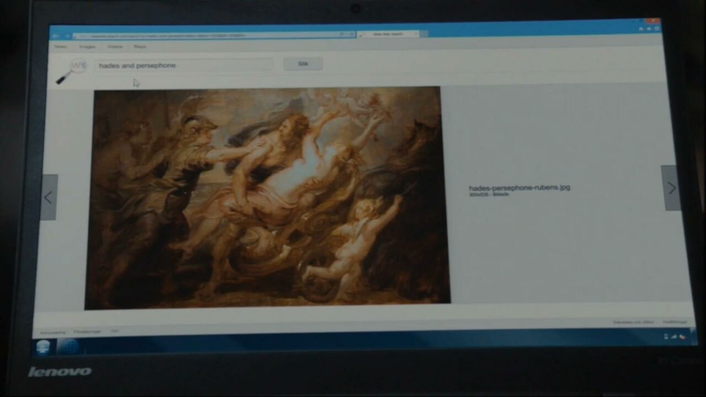The width and height of the screenshot is (706, 397).
Task: Select the open browser tab title
Action: [388, 34]
